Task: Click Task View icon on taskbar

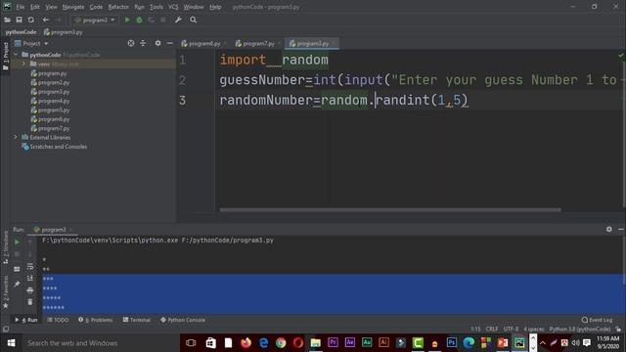Action: coord(191,343)
